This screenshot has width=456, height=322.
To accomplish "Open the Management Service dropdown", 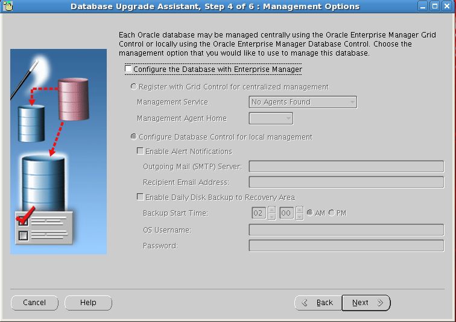I will coord(303,102).
